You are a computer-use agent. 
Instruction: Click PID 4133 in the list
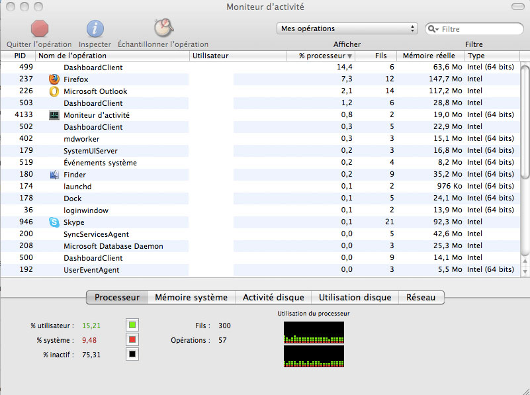24,115
